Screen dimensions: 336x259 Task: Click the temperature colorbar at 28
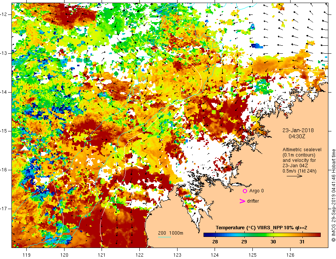point(215,235)
